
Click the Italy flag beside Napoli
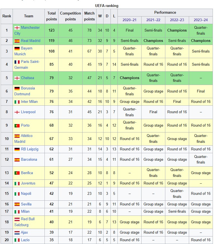[17, 194]
